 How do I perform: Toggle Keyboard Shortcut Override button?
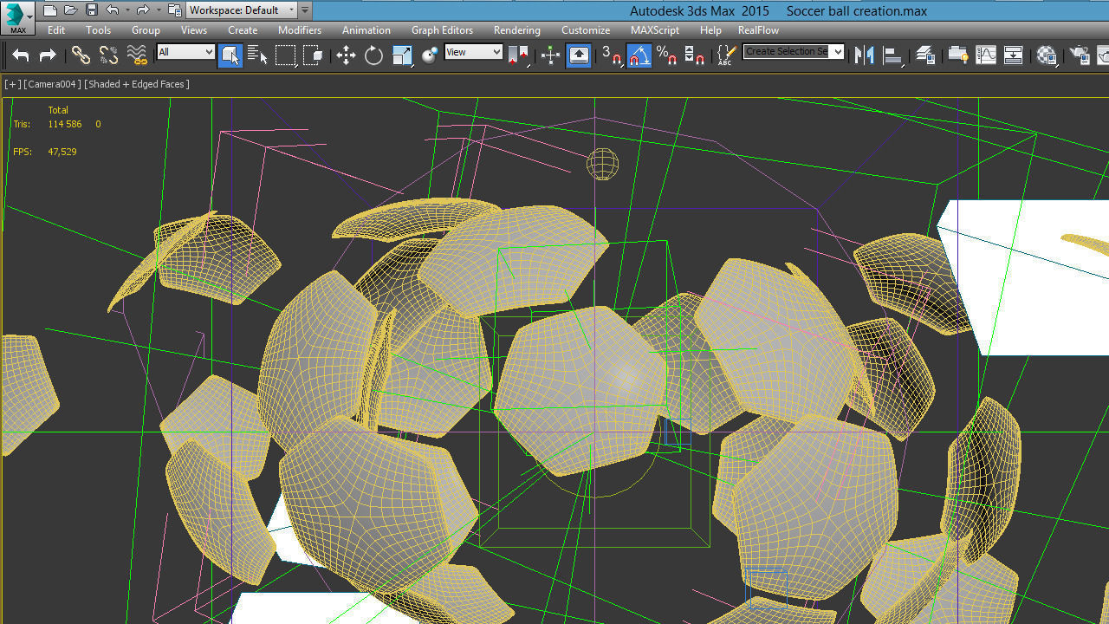[x=579, y=55]
